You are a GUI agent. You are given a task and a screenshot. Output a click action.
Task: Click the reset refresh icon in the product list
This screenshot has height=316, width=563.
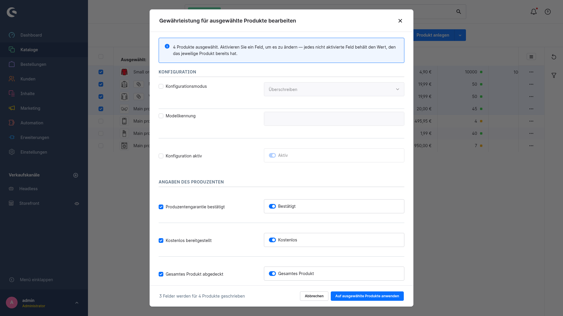[x=554, y=57]
